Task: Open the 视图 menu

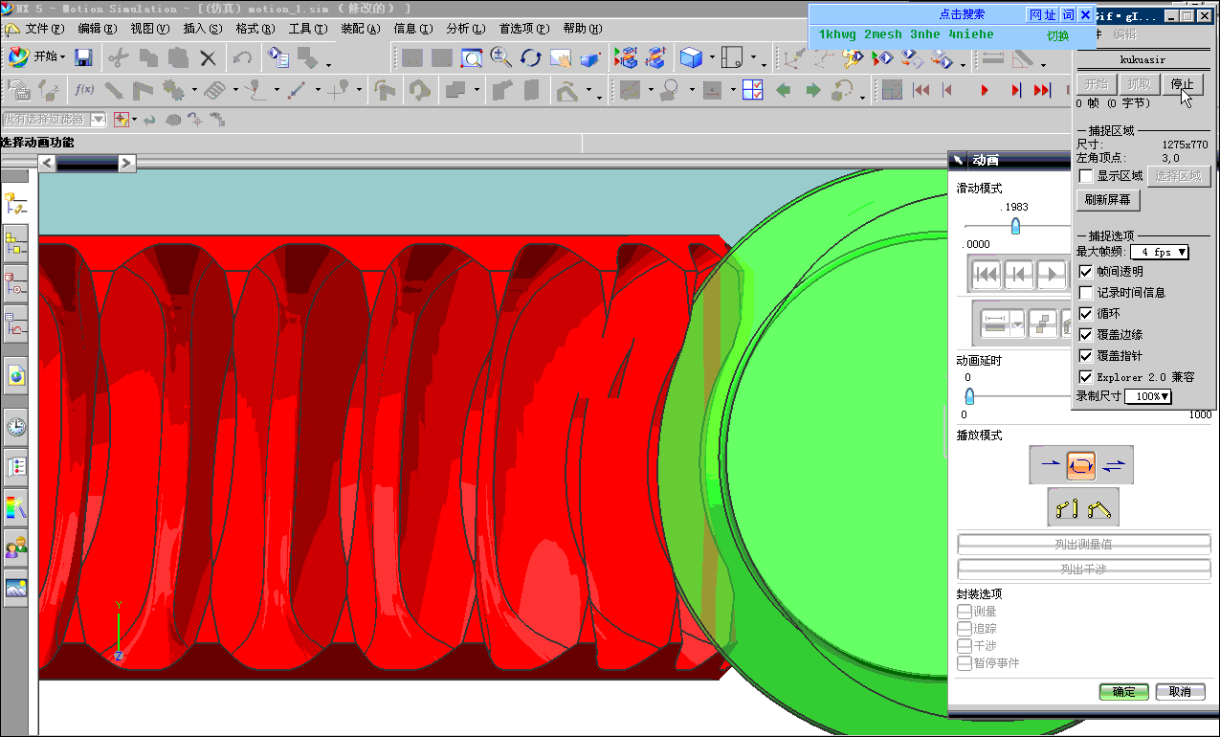Action: click(x=149, y=29)
